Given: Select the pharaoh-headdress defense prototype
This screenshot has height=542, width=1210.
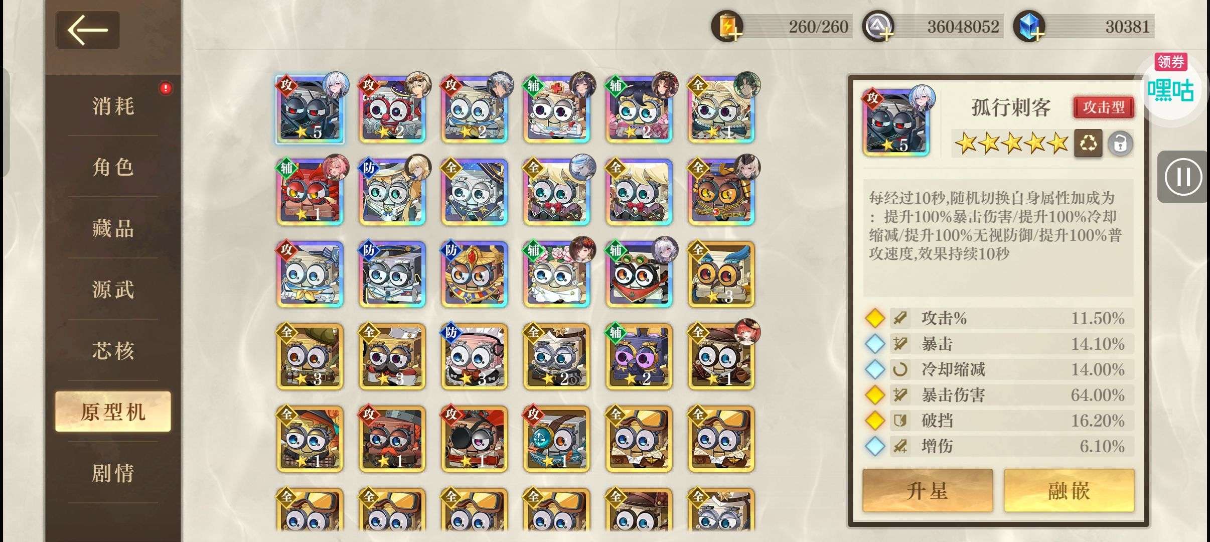Looking at the screenshot, I should point(475,274).
